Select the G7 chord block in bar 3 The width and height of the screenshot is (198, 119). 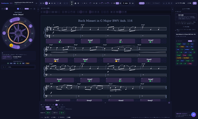pos(121,41)
